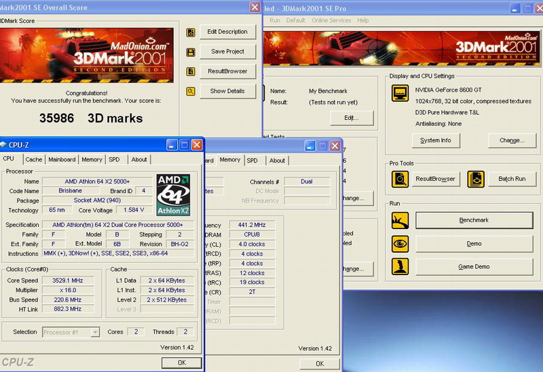The width and height of the screenshot is (543, 372).
Task: Open the Online Services menu
Action: 331,20
